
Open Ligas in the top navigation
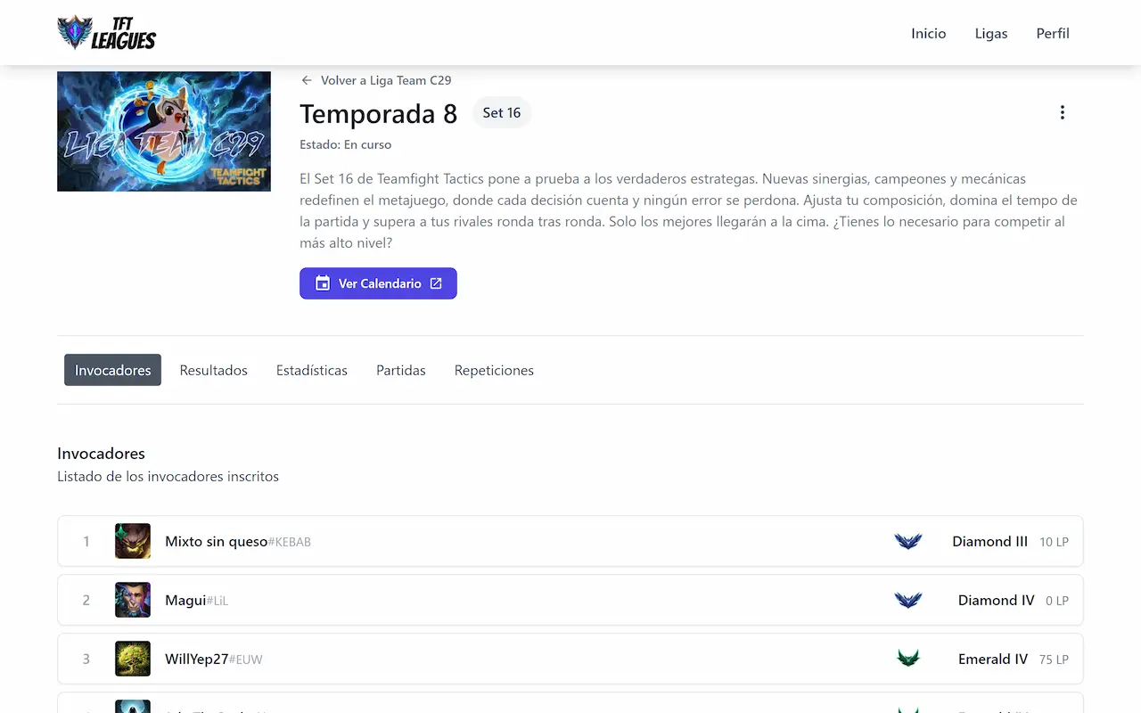coord(991,33)
